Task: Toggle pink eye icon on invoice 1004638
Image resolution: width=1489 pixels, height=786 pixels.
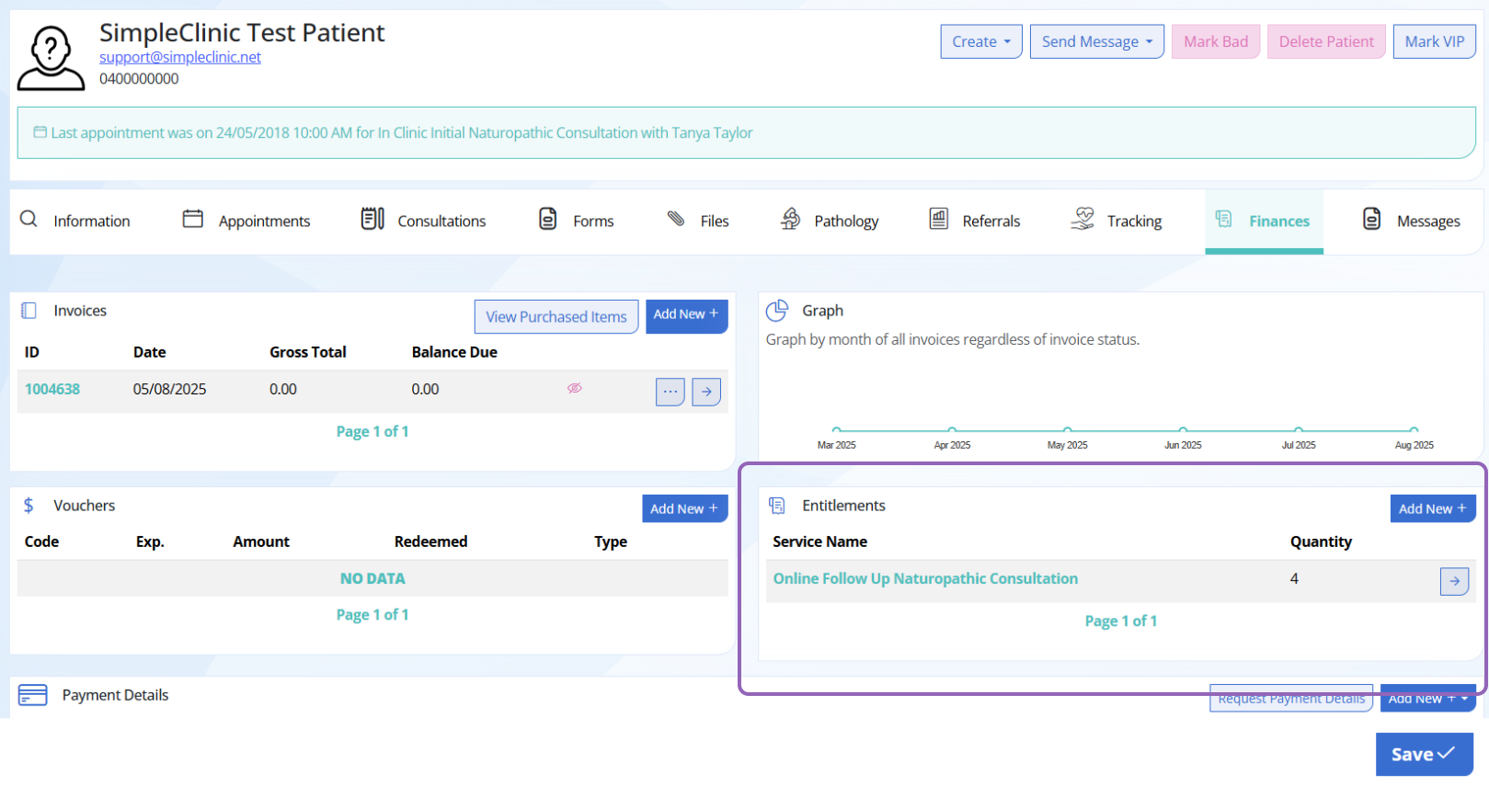Action: tap(575, 388)
